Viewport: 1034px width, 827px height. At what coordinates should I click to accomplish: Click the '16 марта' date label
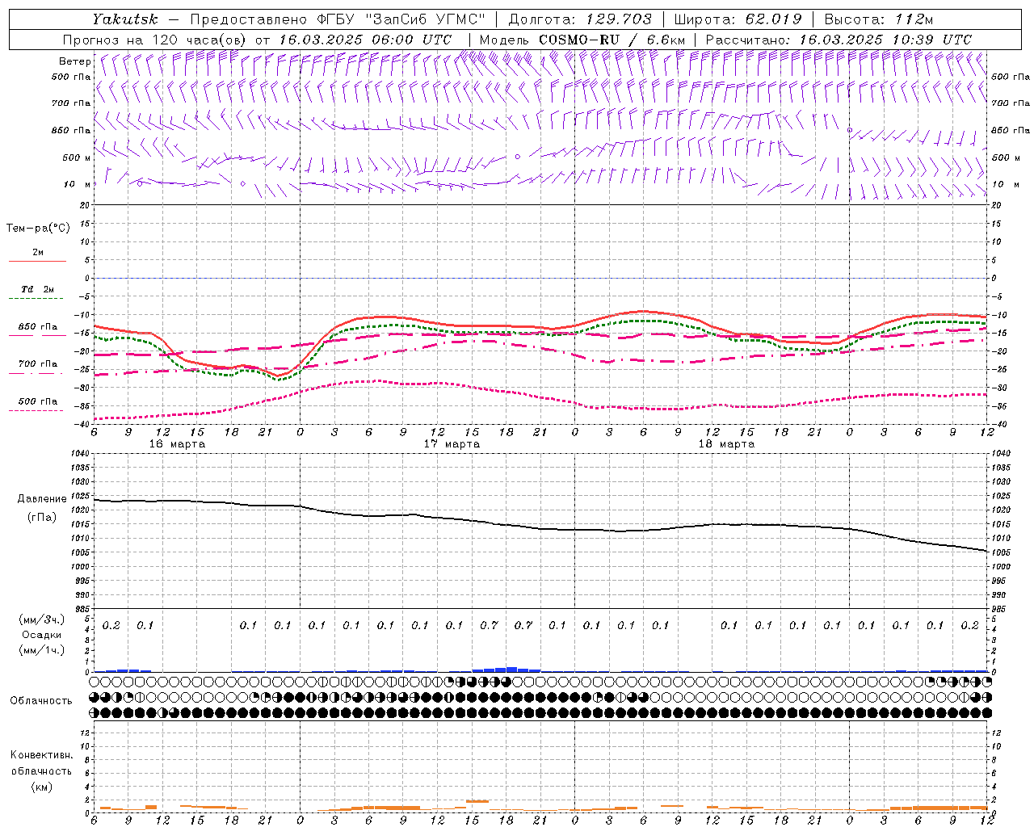pos(178,444)
